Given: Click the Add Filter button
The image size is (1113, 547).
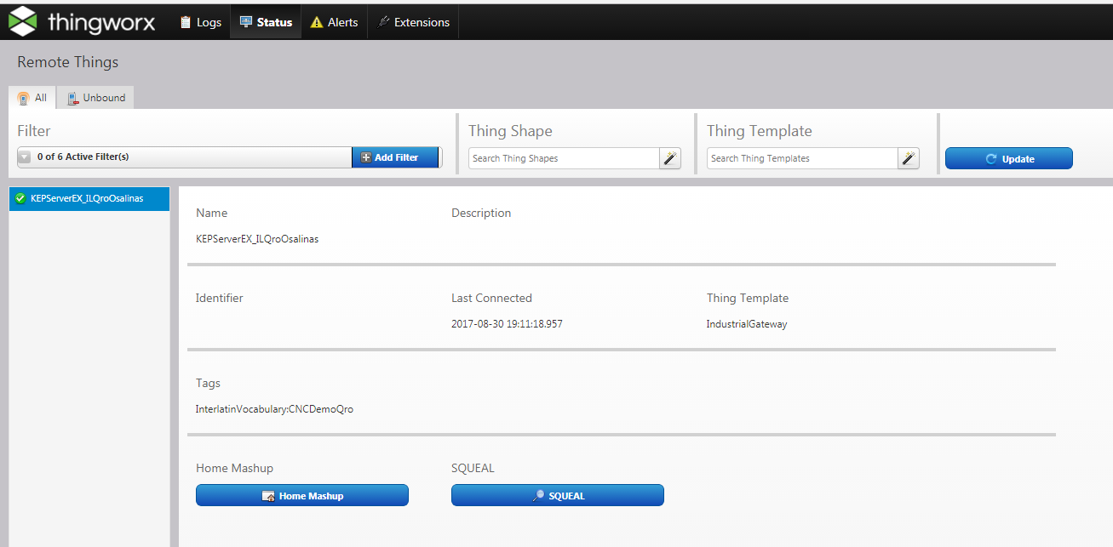Looking at the screenshot, I should (396, 157).
